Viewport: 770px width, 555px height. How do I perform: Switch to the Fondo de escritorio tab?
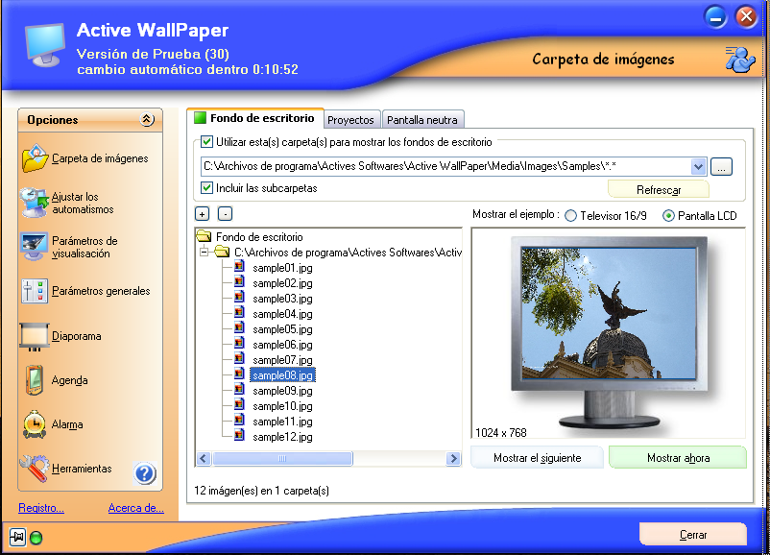coord(254,118)
